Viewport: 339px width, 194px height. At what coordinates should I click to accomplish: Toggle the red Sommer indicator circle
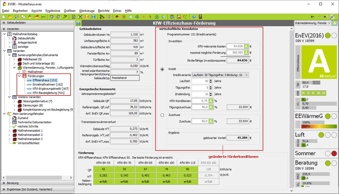pos(334,153)
